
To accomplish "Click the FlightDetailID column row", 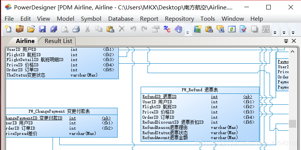I will (62, 60).
